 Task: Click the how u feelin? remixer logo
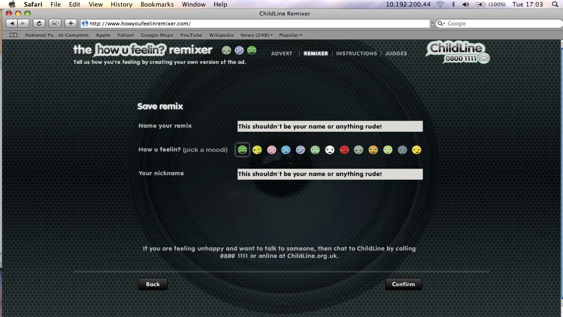pyautogui.click(x=143, y=50)
